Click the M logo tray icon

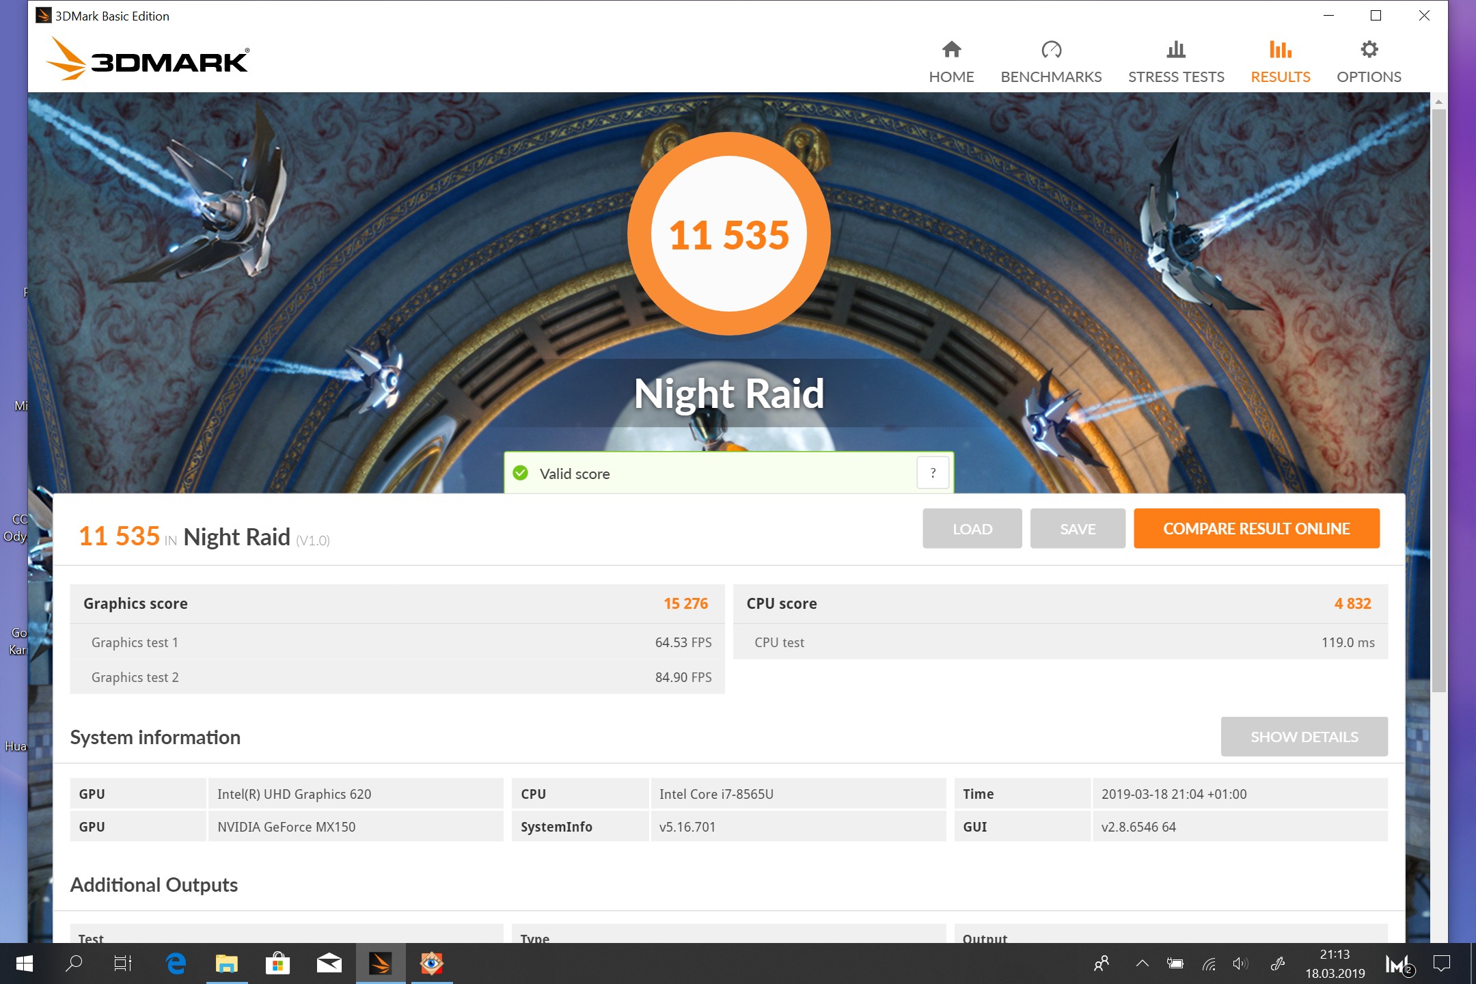click(x=1399, y=964)
